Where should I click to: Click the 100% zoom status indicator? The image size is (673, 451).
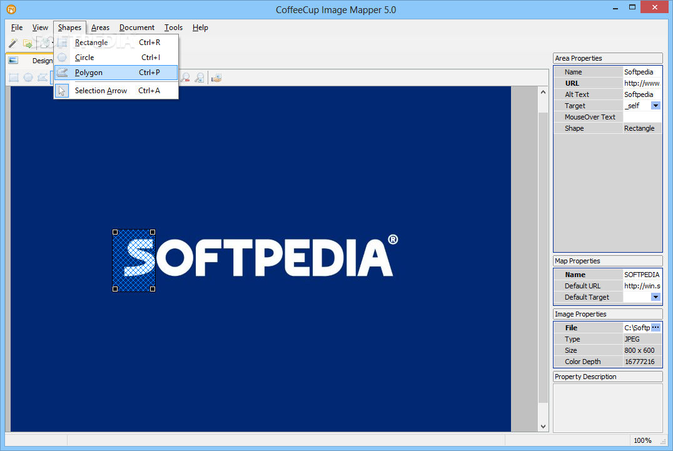click(642, 441)
